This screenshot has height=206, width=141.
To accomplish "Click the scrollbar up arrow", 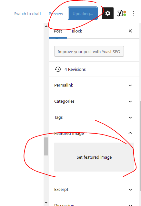I will [46, 26].
